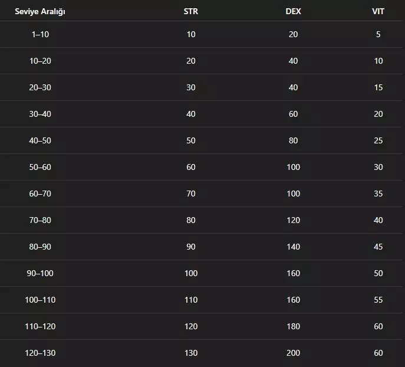
Task: Click the DEX value 200 cell
Action: pos(293,353)
